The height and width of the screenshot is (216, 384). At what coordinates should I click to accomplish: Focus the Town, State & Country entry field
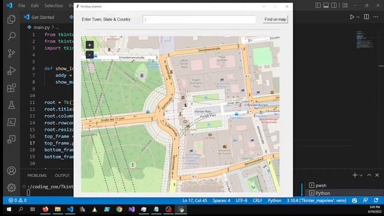[199, 19]
